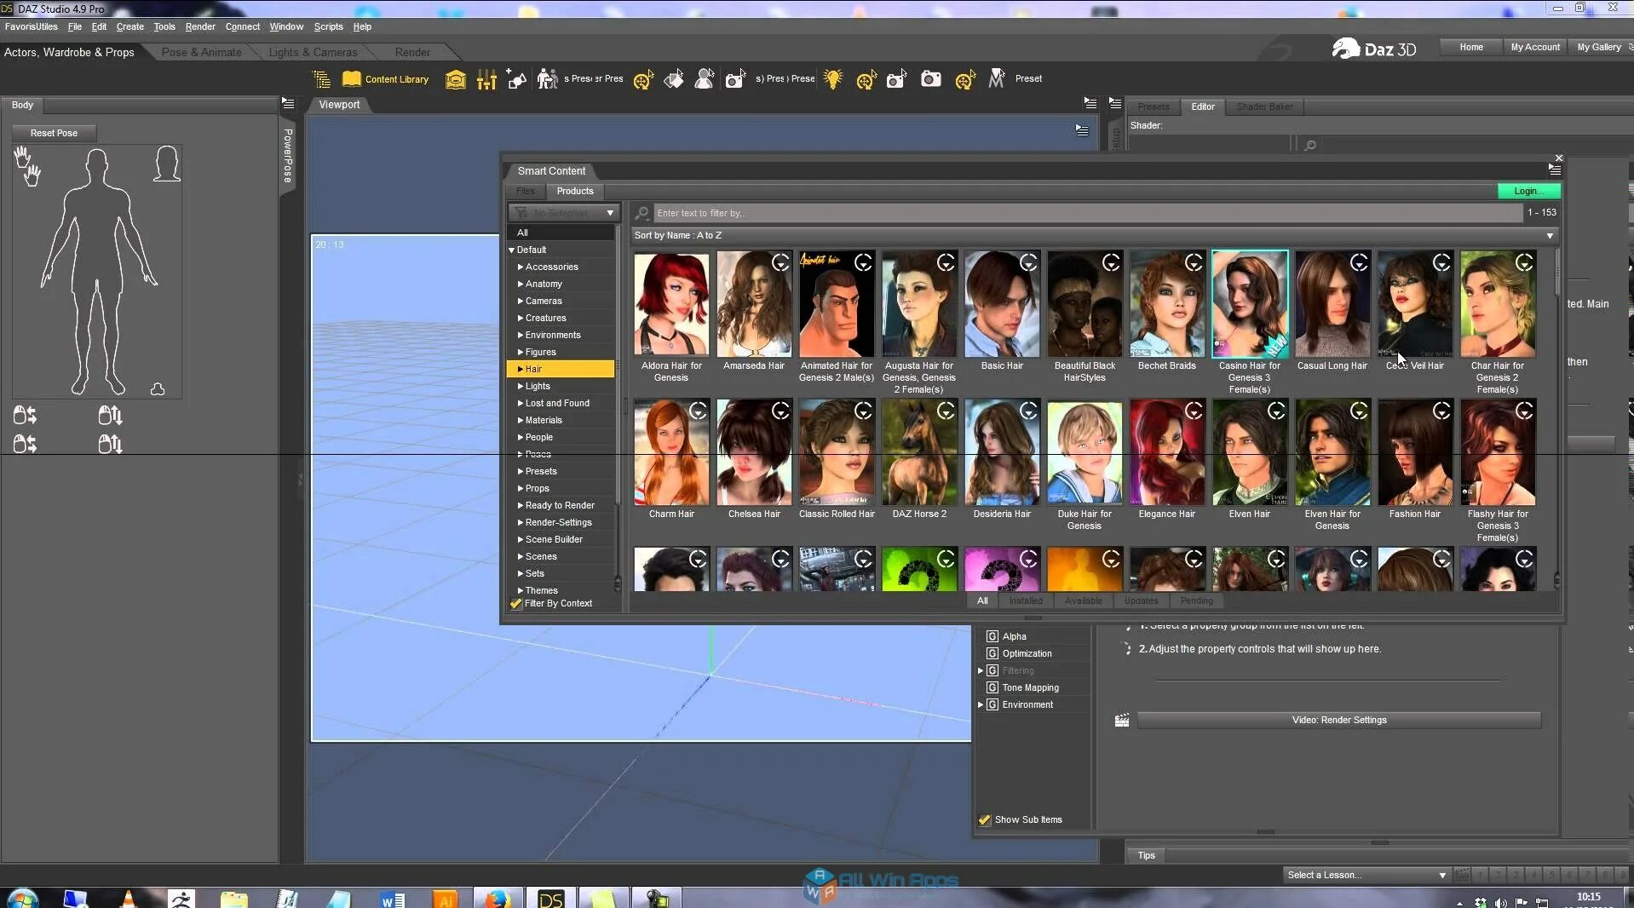This screenshot has height=908, width=1634.
Task: Click the small trefoil icon under the figure
Action: click(x=158, y=389)
